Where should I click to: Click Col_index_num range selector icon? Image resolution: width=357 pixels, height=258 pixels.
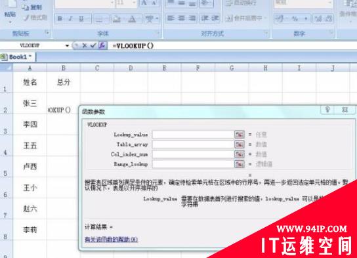tap(240, 154)
